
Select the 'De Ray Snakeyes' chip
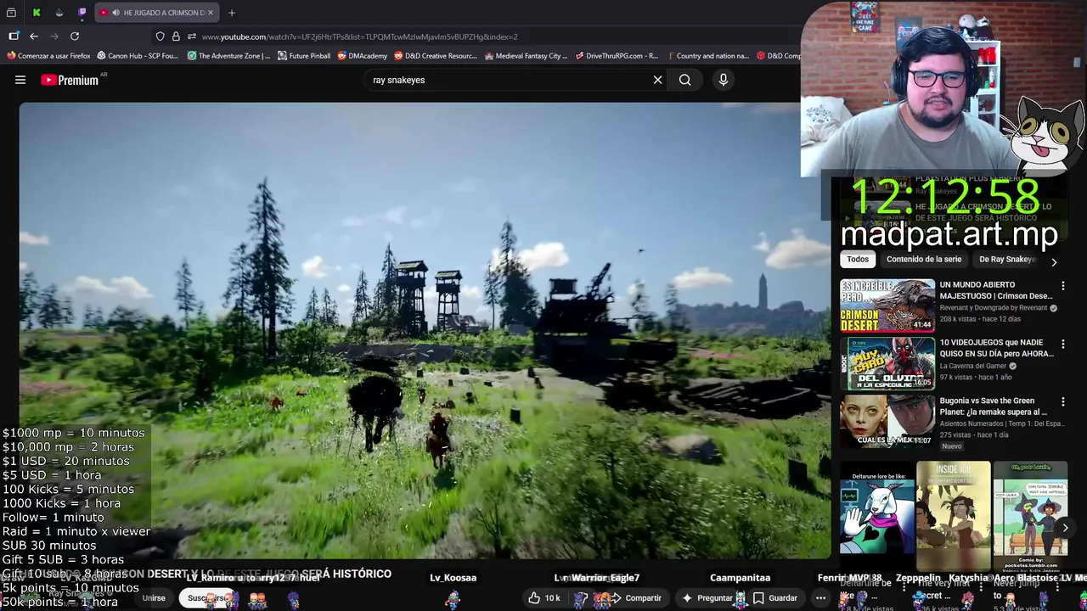click(x=1006, y=260)
